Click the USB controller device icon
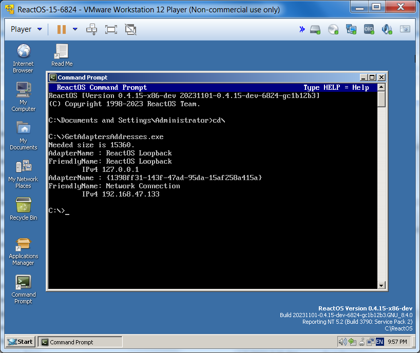The height and width of the screenshot is (353, 420). click(369, 29)
